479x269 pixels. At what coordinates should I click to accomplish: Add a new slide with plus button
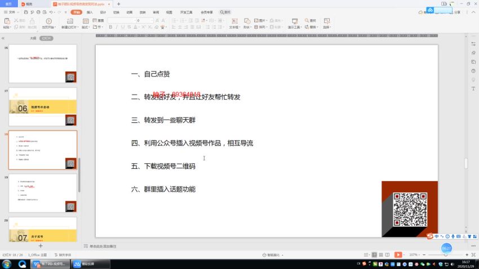pos(41,245)
